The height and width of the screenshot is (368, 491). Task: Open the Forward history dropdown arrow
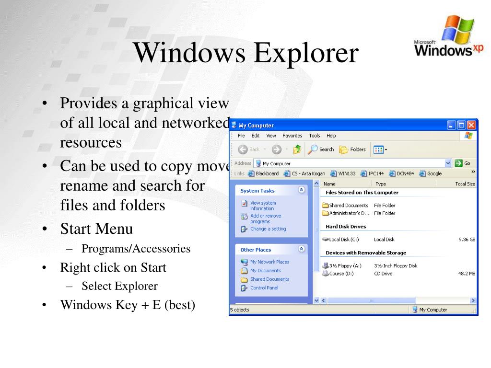pos(287,149)
